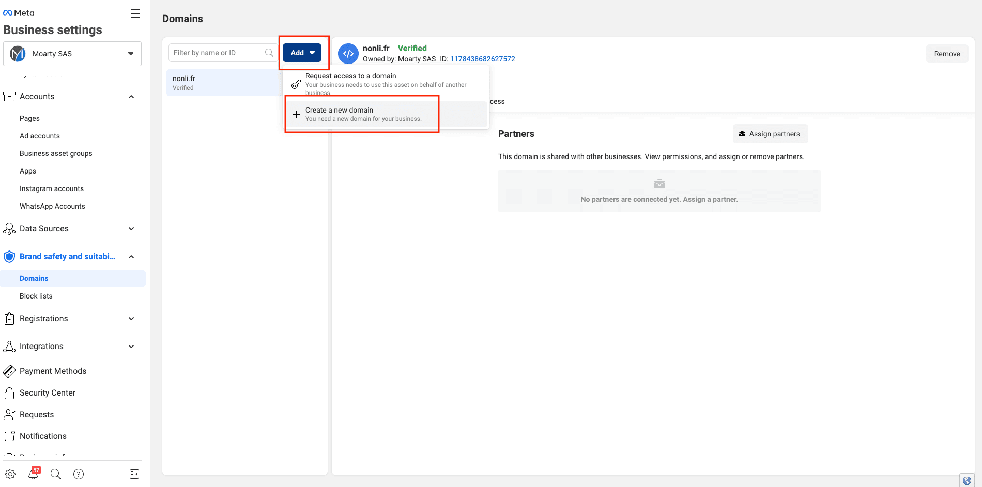Click the Accounts section icon
The width and height of the screenshot is (982, 487).
coord(9,97)
